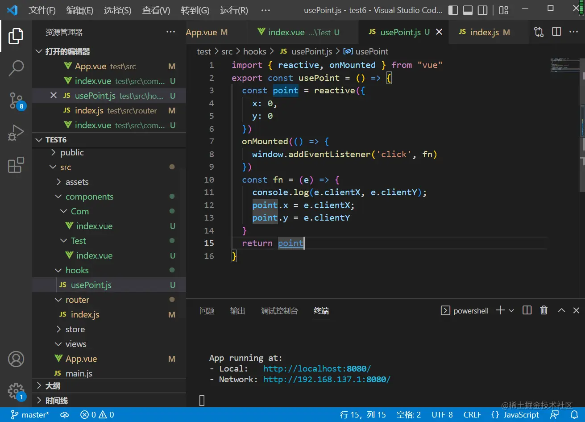Open the Manage gear settings icon
Image resolution: width=585 pixels, height=422 pixels.
pos(16,391)
